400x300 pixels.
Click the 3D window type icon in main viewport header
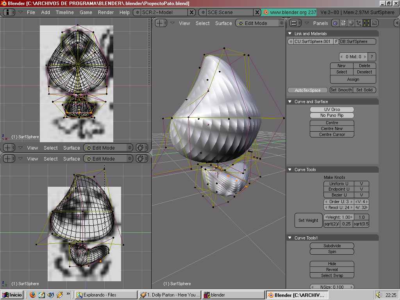(160, 23)
